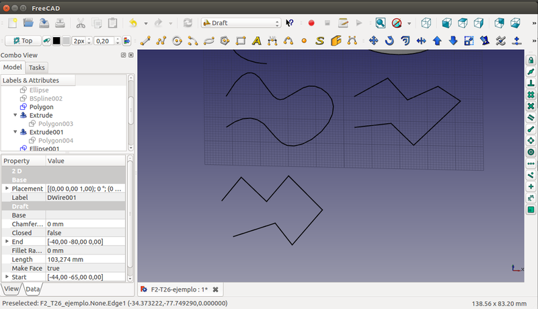The image size is (538, 309).
Task: Click the Upgrade blue up arrow
Action: (x=437, y=40)
